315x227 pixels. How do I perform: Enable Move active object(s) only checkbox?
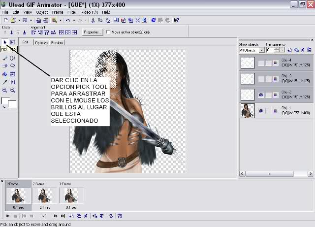click(x=108, y=32)
